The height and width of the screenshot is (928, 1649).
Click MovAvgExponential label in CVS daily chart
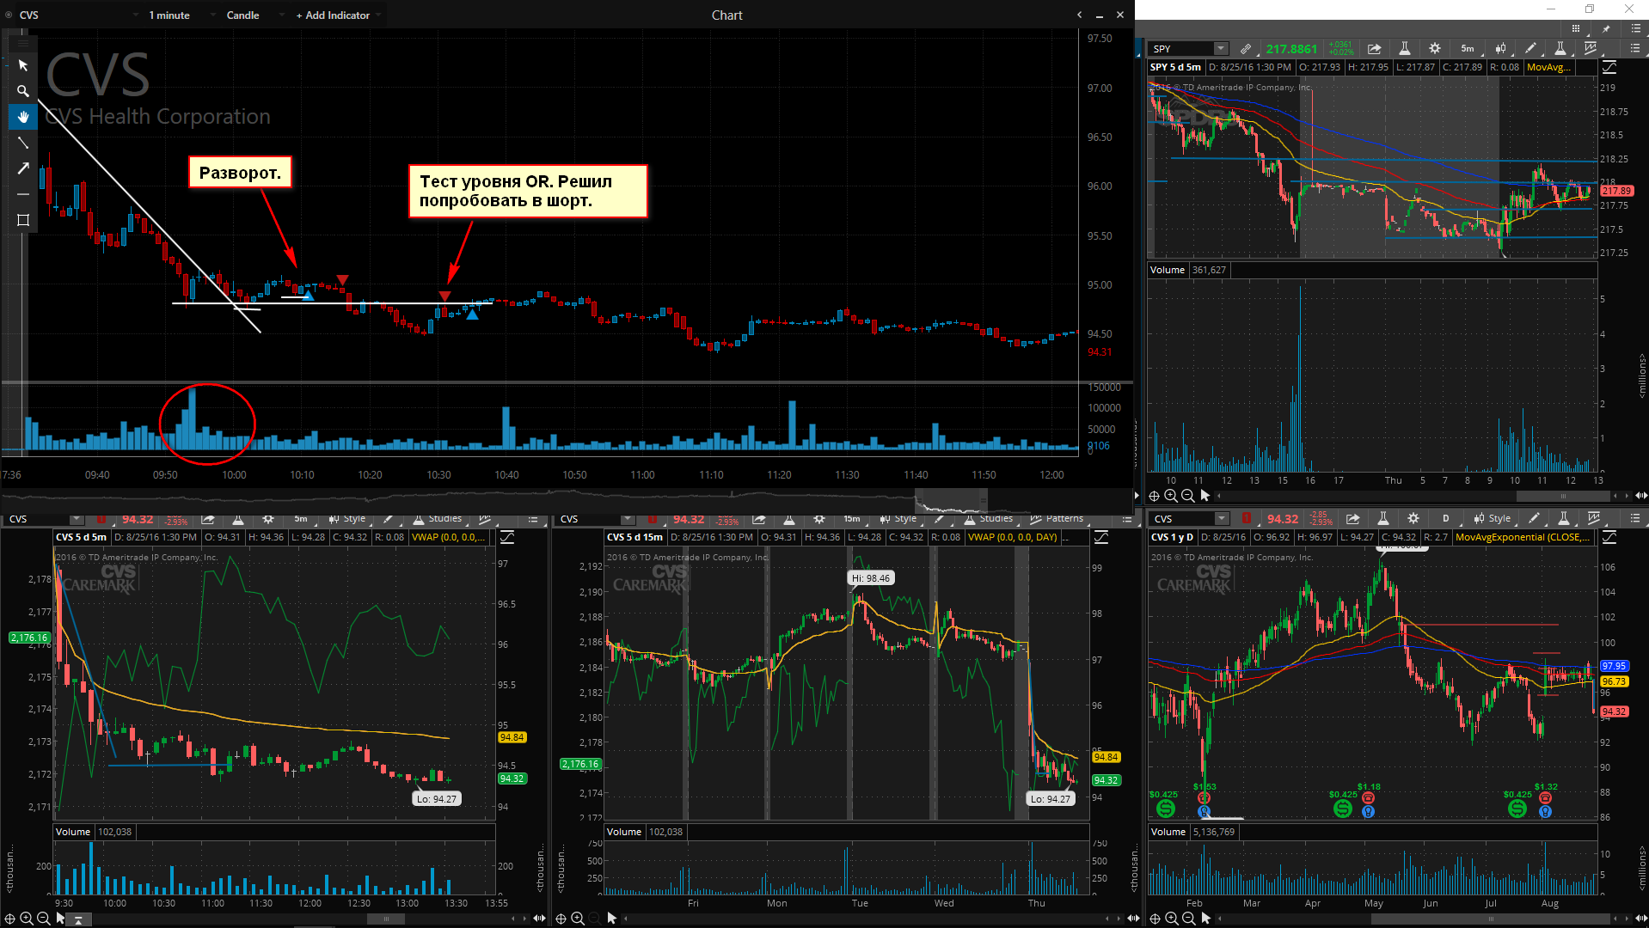pos(1523,537)
